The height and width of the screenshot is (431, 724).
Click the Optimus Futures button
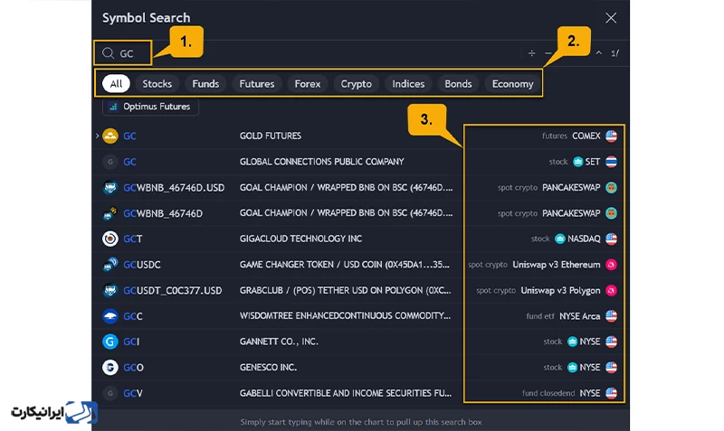coord(150,107)
